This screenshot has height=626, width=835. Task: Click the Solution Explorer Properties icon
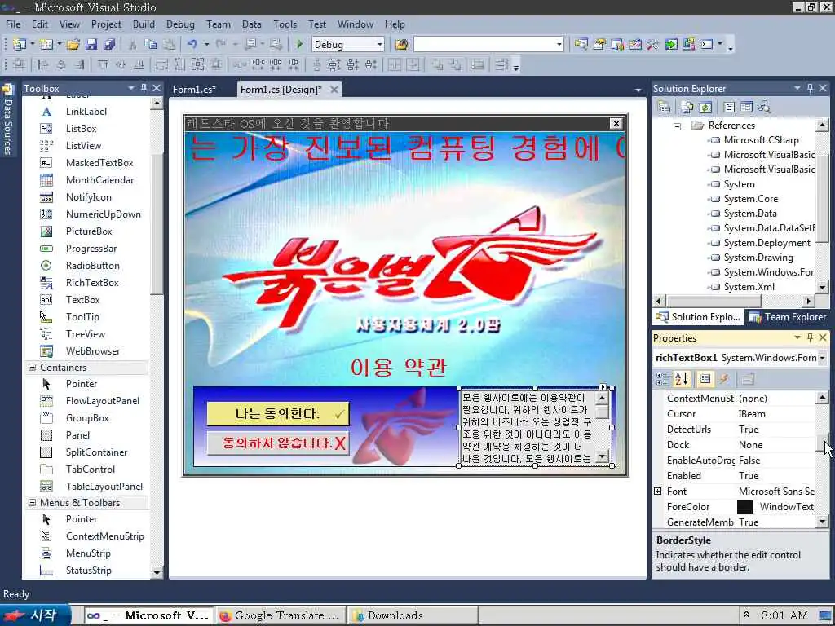coord(664,108)
